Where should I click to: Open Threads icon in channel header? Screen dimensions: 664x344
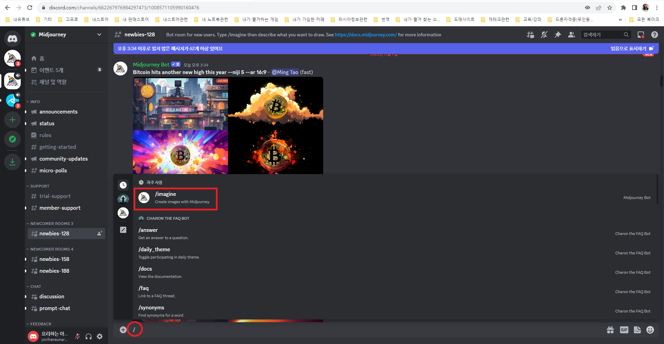(x=530, y=35)
